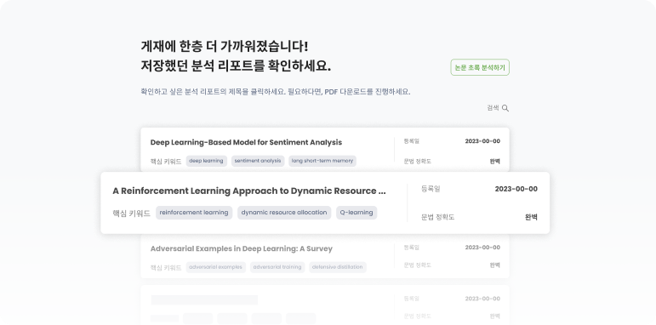Screen dimensions: 656x325
Task: Open Deep Learning-Based Model for Sentiment Analysis report
Action: [246, 142]
